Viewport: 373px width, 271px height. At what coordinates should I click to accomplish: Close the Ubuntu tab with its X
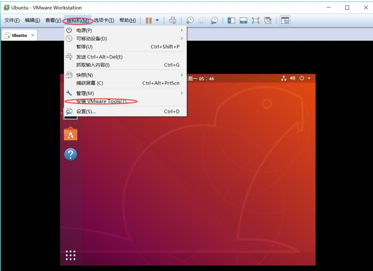coord(33,35)
